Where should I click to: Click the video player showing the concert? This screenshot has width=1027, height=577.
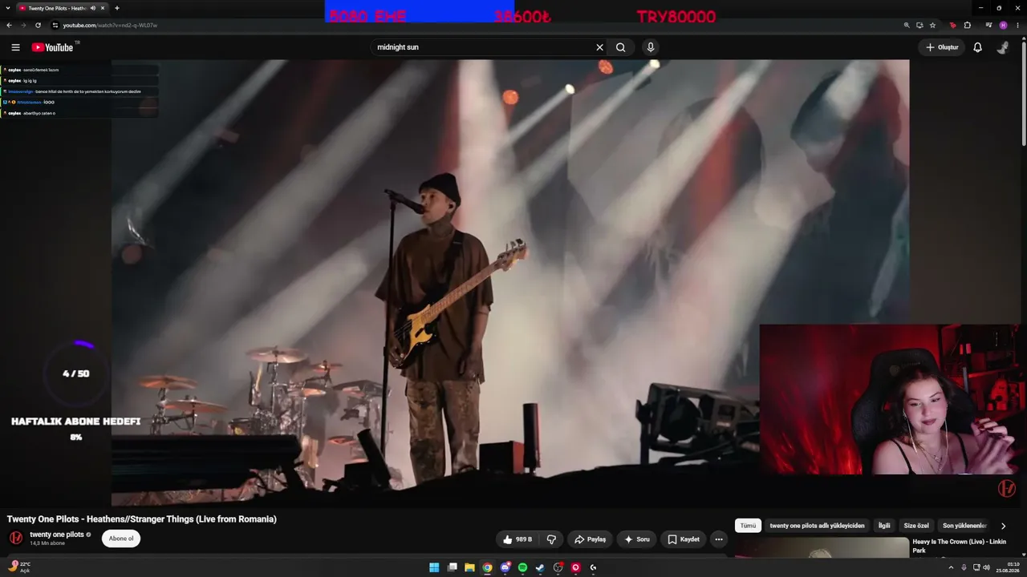(510, 282)
